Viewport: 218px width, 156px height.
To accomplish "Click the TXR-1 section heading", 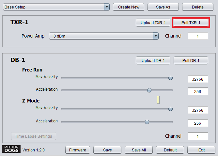I will coord(19,22).
